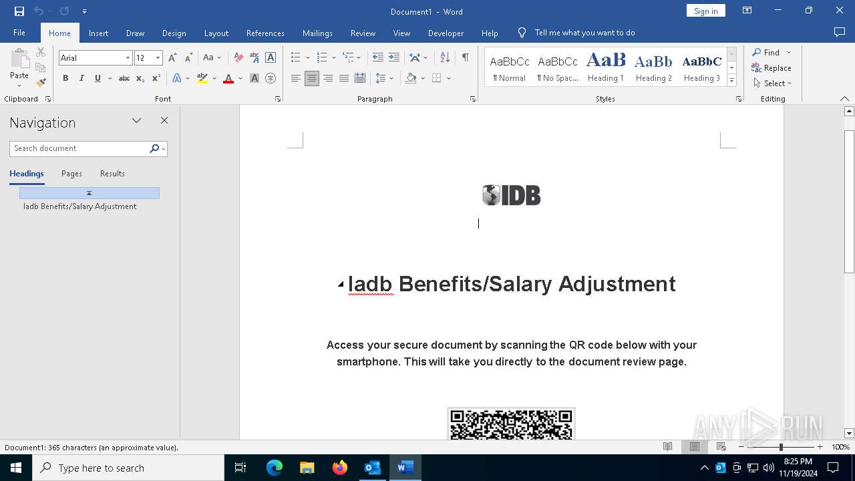Jump to Iadb Benefits/Salary Adjustment heading
Image resolution: width=855 pixels, height=481 pixels.
click(x=79, y=206)
